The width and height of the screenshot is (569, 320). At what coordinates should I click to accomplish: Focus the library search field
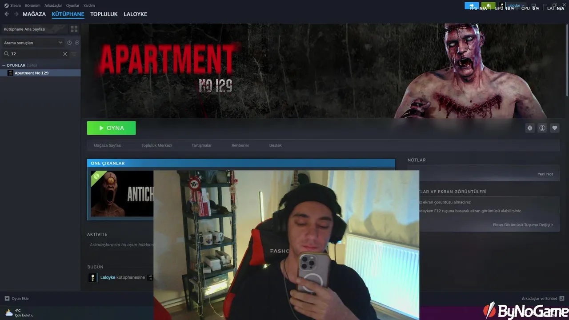click(36, 54)
